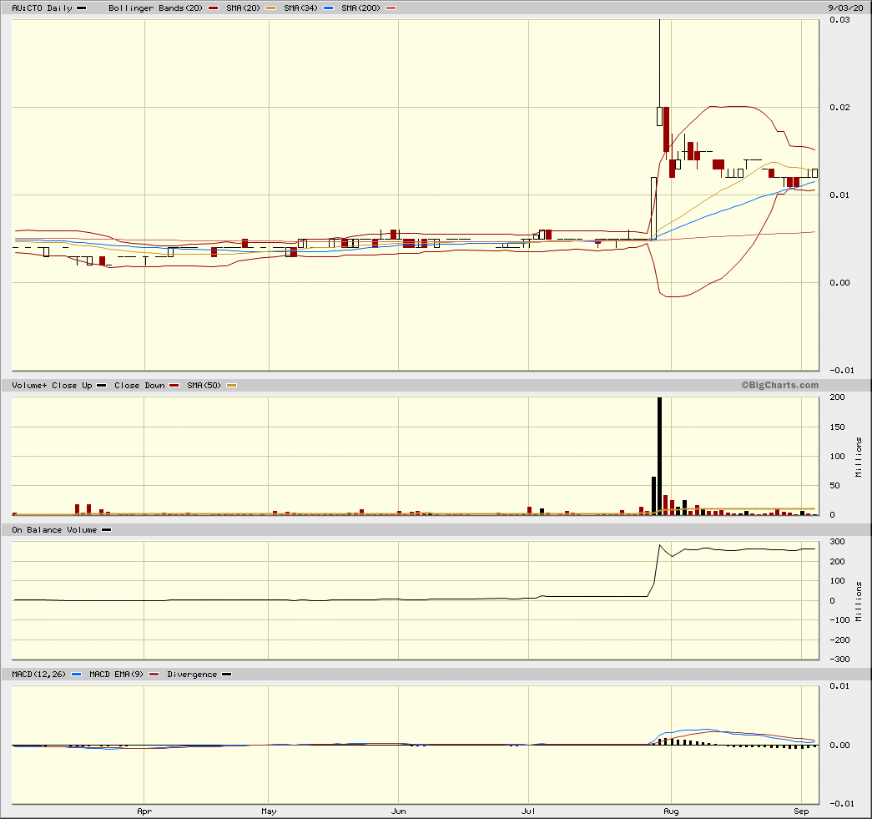
Task: Click the Close Down legend label
Action: coord(139,385)
